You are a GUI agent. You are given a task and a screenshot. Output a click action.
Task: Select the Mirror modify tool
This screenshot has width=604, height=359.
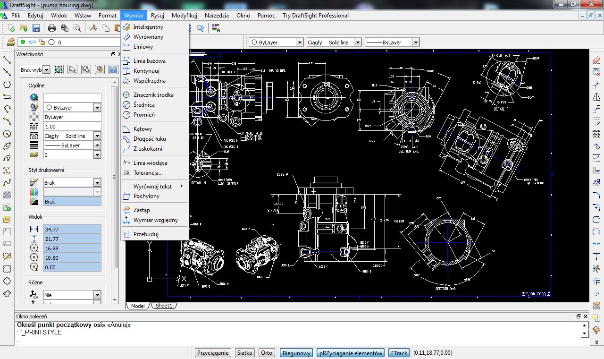pos(596,97)
